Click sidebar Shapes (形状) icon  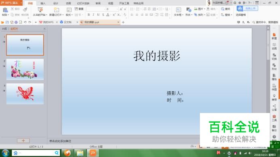pos(274,67)
